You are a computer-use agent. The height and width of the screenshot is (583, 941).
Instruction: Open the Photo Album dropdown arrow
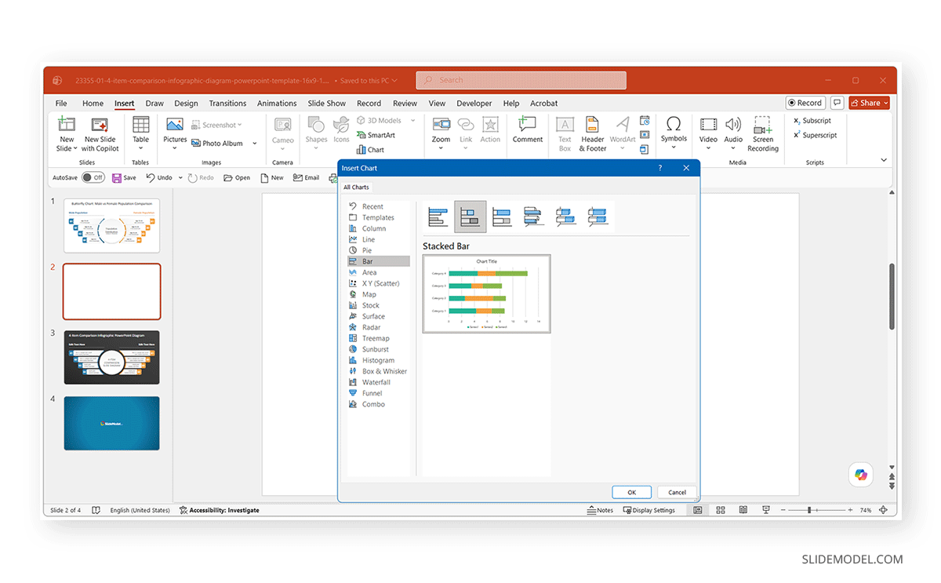[253, 144]
